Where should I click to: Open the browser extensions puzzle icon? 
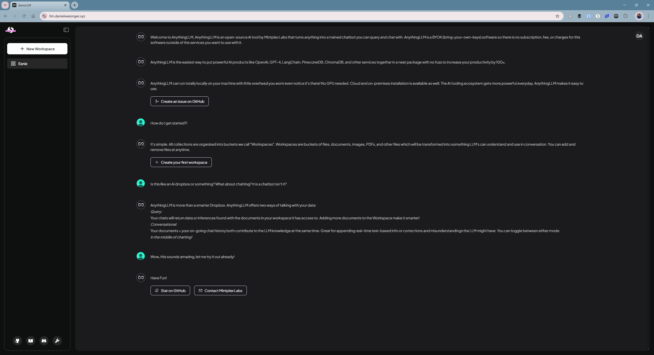(x=625, y=16)
